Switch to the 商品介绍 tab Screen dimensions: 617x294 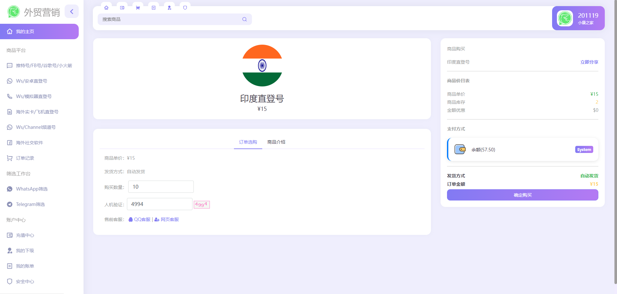click(x=276, y=142)
